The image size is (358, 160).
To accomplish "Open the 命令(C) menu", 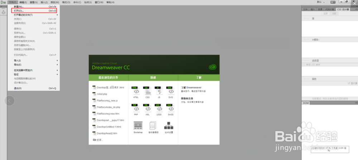I will click(x=77, y=2).
